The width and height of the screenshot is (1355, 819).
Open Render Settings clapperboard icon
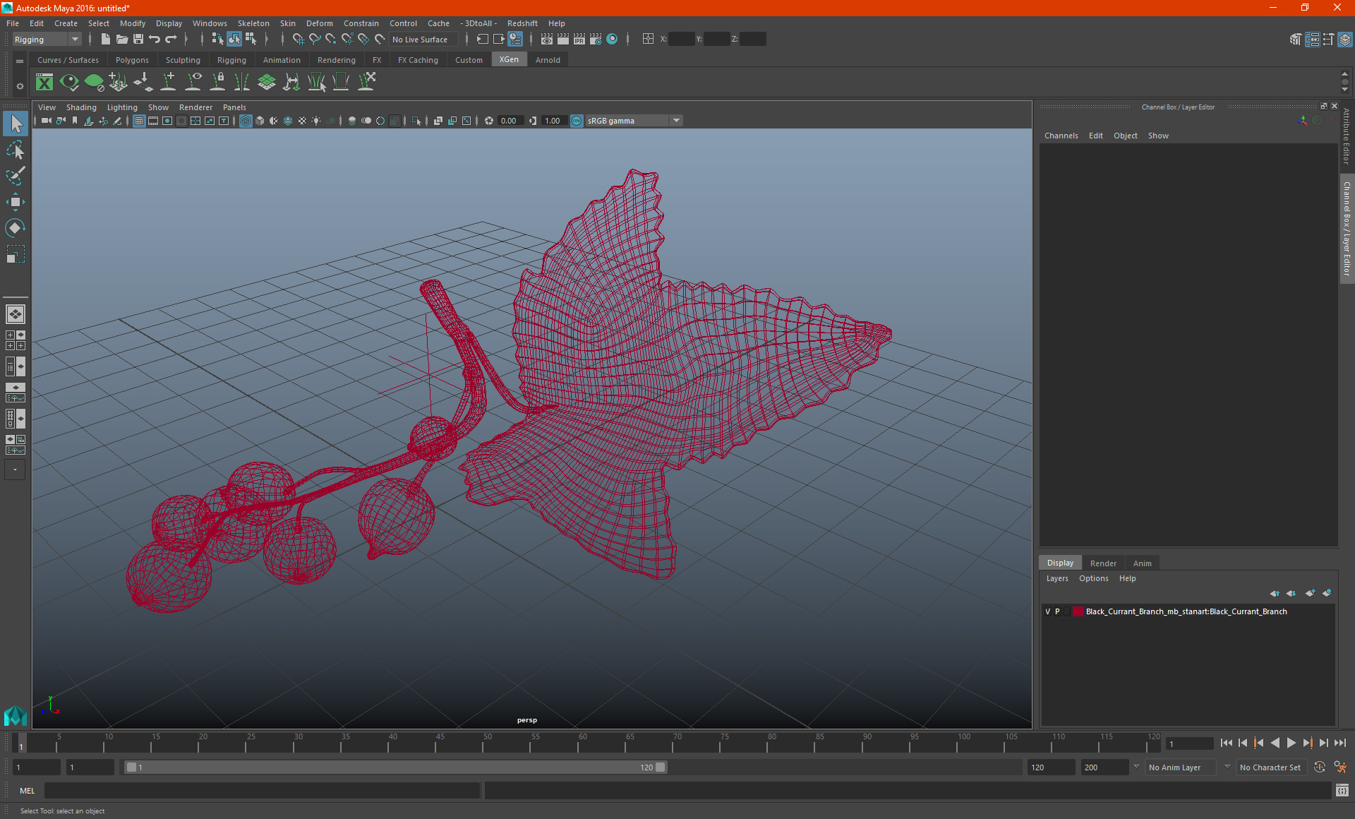pyautogui.click(x=596, y=40)
